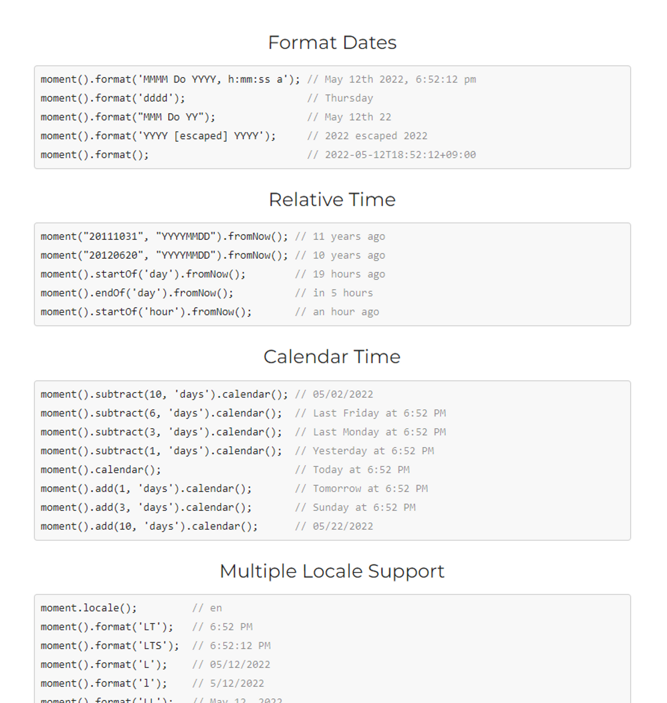
Task: Click the comment '// Thursday'
Action: click(x=340, y=98)
